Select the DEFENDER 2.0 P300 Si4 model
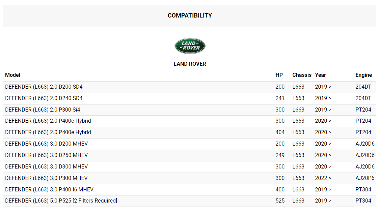This screenshot has width=379, height=215. point(43,110)
